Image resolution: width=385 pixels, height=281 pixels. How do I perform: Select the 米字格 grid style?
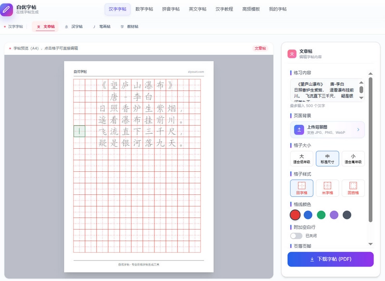327,188
